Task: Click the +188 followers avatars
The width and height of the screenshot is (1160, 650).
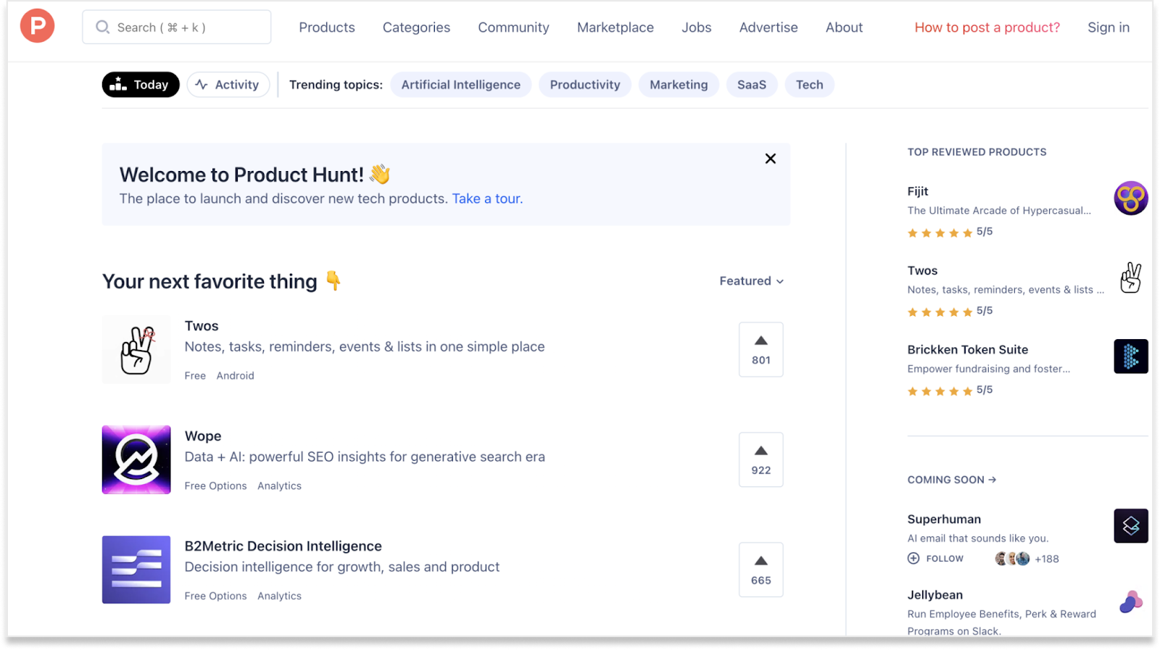Action: pyautogui.click(x=1027, y=559)
